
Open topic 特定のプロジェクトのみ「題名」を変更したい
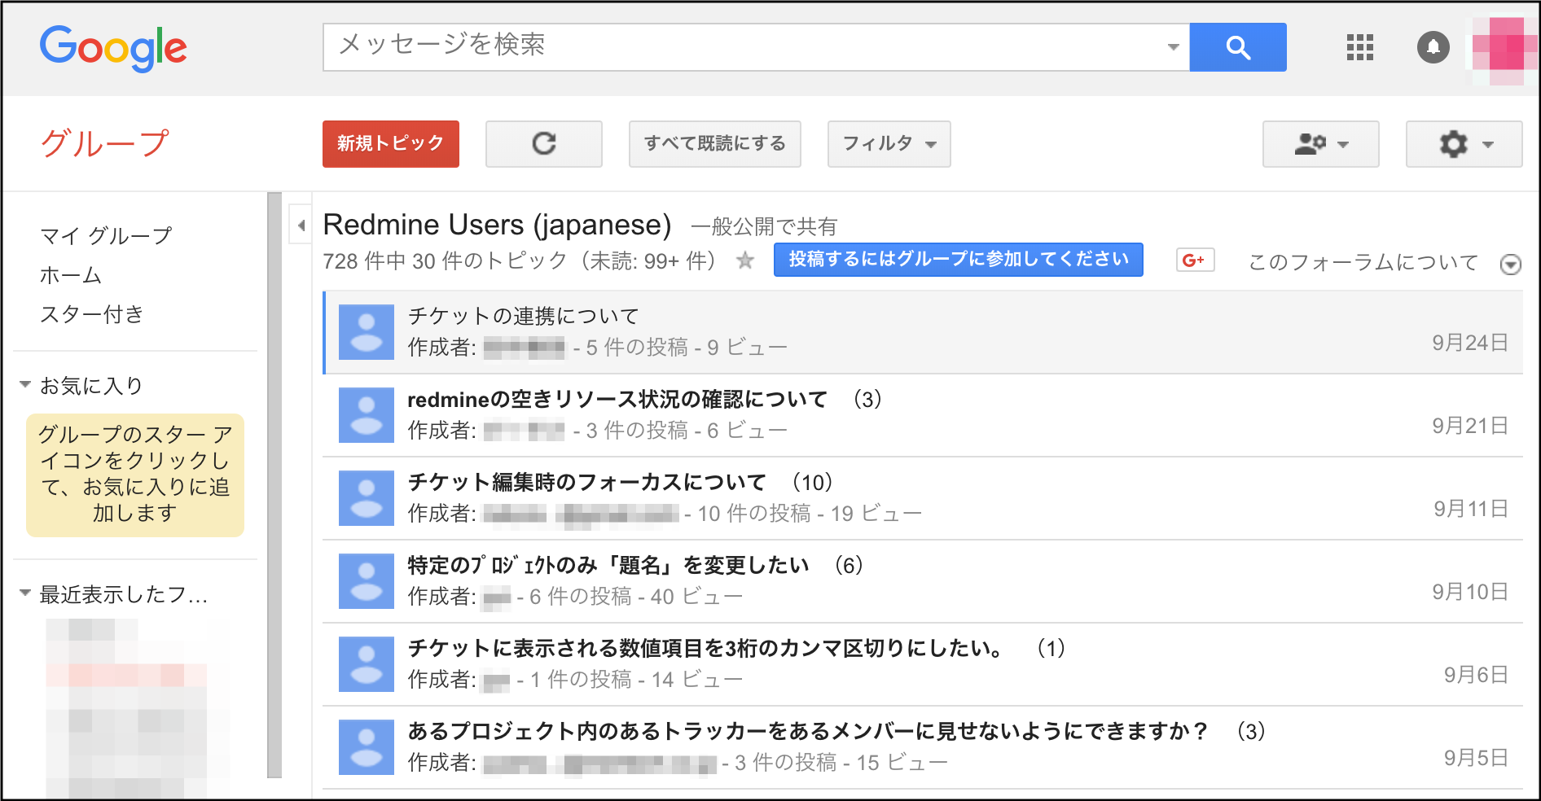608,565
